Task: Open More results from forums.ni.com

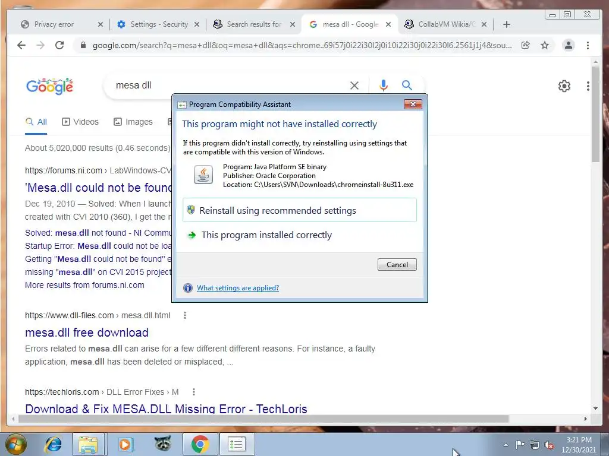Action: click(x=84, y=285)
